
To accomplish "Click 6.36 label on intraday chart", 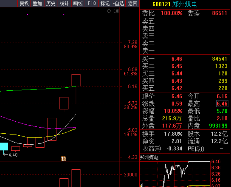I will pos(216,168).
